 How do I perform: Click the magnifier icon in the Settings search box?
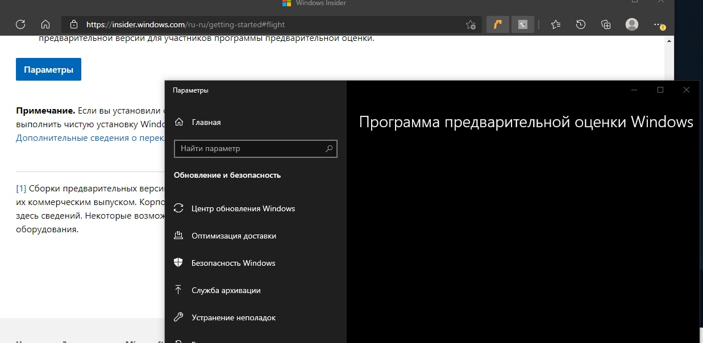(x=329, y=148)
